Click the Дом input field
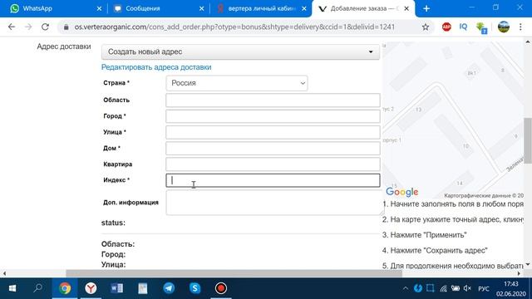 tap(273, 148)
